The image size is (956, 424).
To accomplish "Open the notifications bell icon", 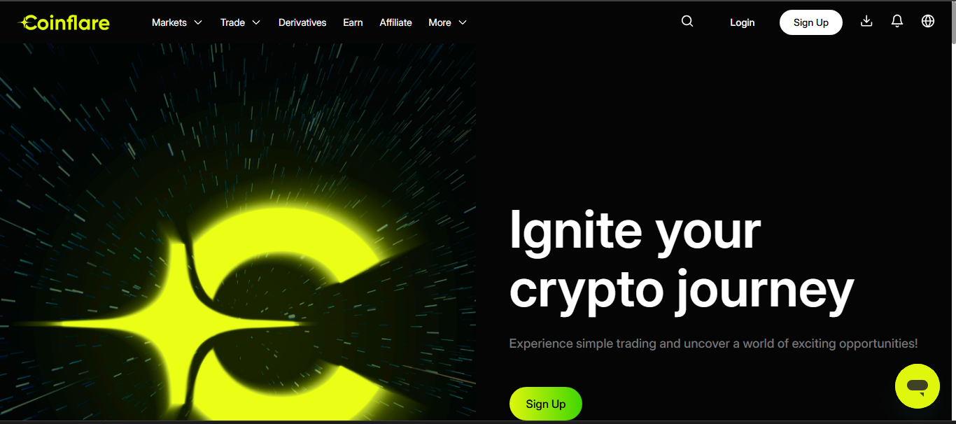I will click(897, 21).
